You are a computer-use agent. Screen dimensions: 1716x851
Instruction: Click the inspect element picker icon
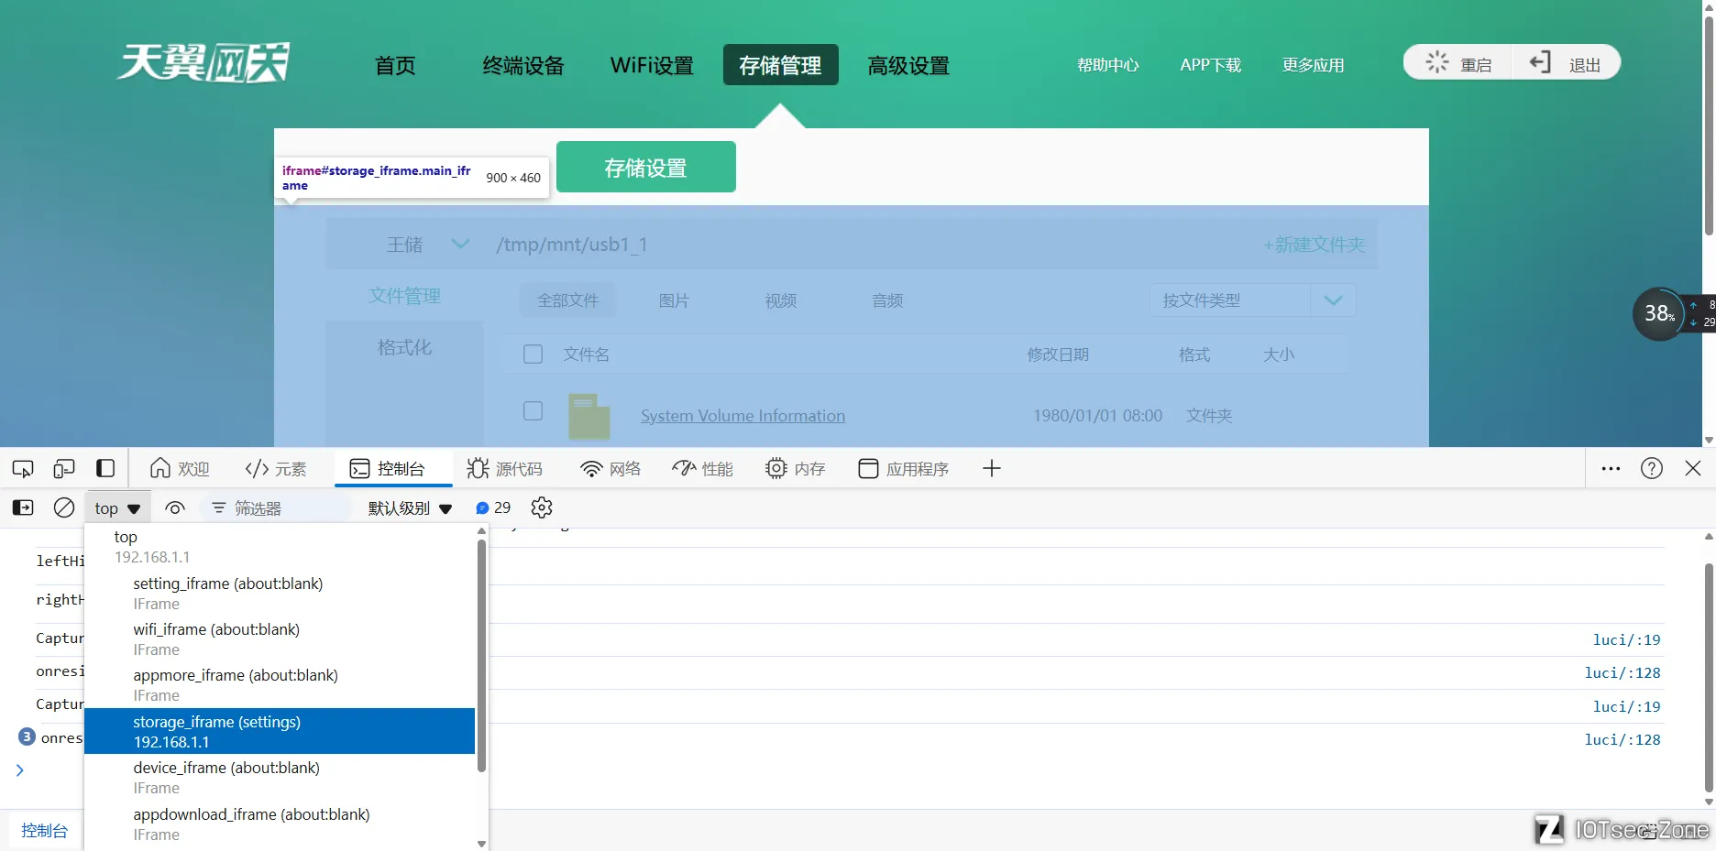coord(23,469)
